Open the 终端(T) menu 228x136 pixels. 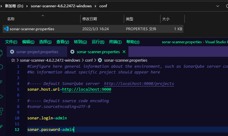115,42
